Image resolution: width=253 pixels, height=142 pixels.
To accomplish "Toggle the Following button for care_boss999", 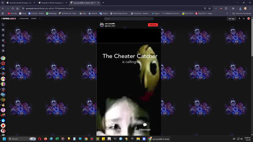I will click(x=153, y=25).
